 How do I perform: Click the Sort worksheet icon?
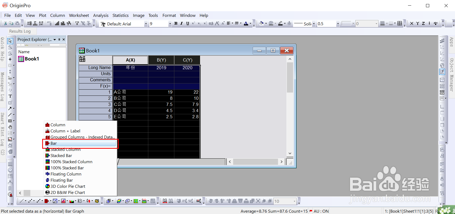[41, 24]
